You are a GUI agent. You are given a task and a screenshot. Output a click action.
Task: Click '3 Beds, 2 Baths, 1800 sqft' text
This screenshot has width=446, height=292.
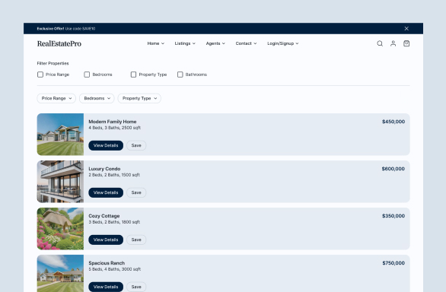click(x=114, y=222)
